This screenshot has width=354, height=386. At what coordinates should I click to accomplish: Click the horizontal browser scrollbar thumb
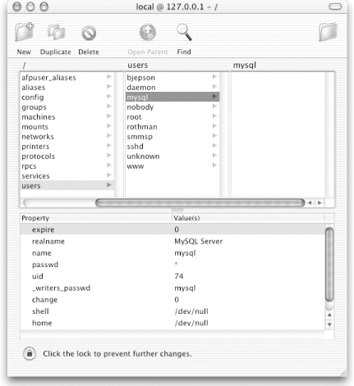click(x=200, y=202)
